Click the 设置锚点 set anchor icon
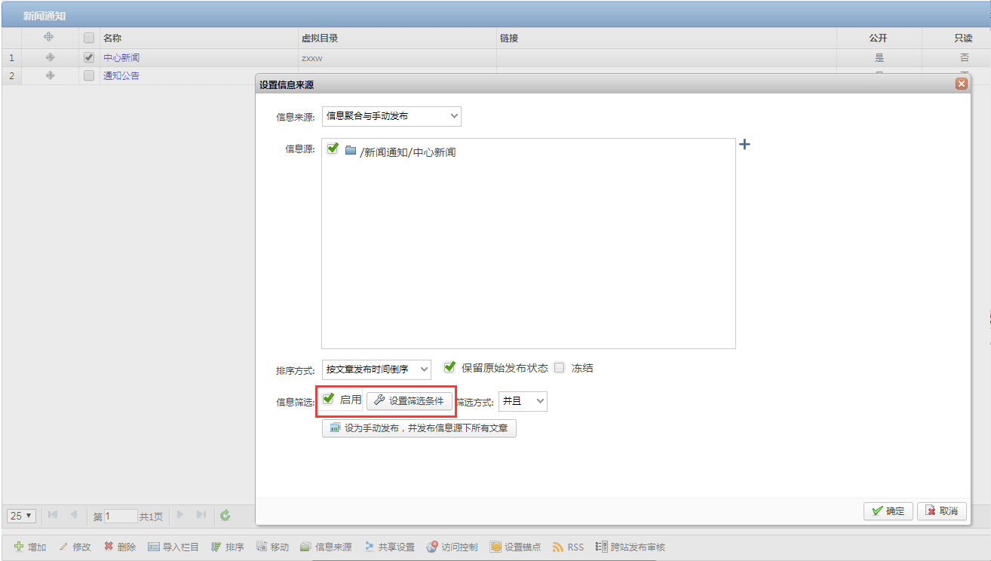This screenshot has width=991, height=561. tap(495, 547)
